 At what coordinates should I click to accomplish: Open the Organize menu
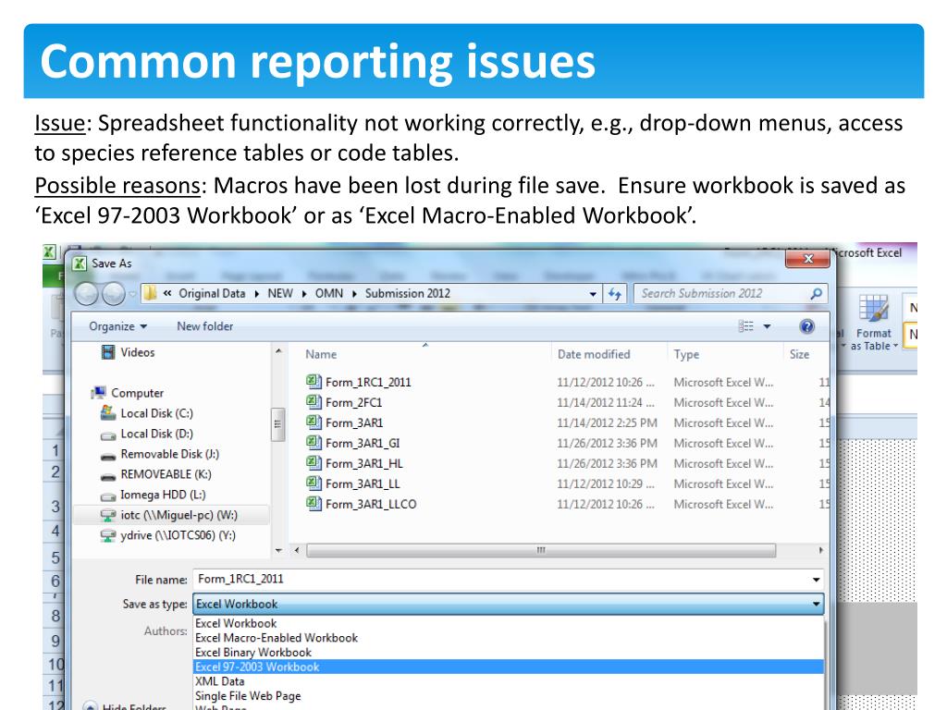(x=117, y=326)
